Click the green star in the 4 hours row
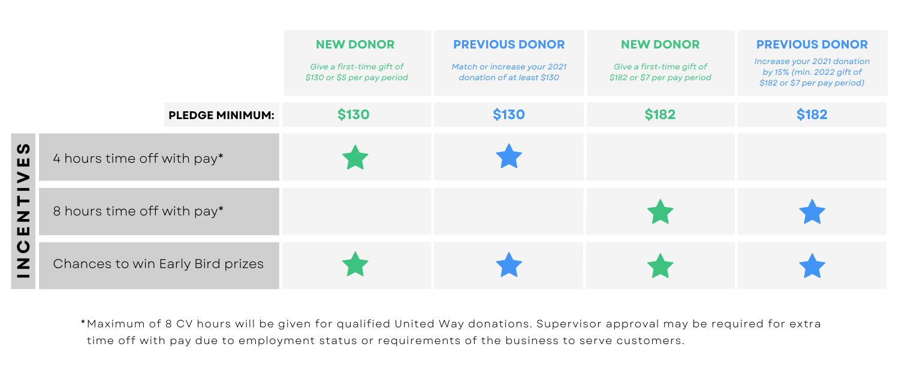 point(355,157)
